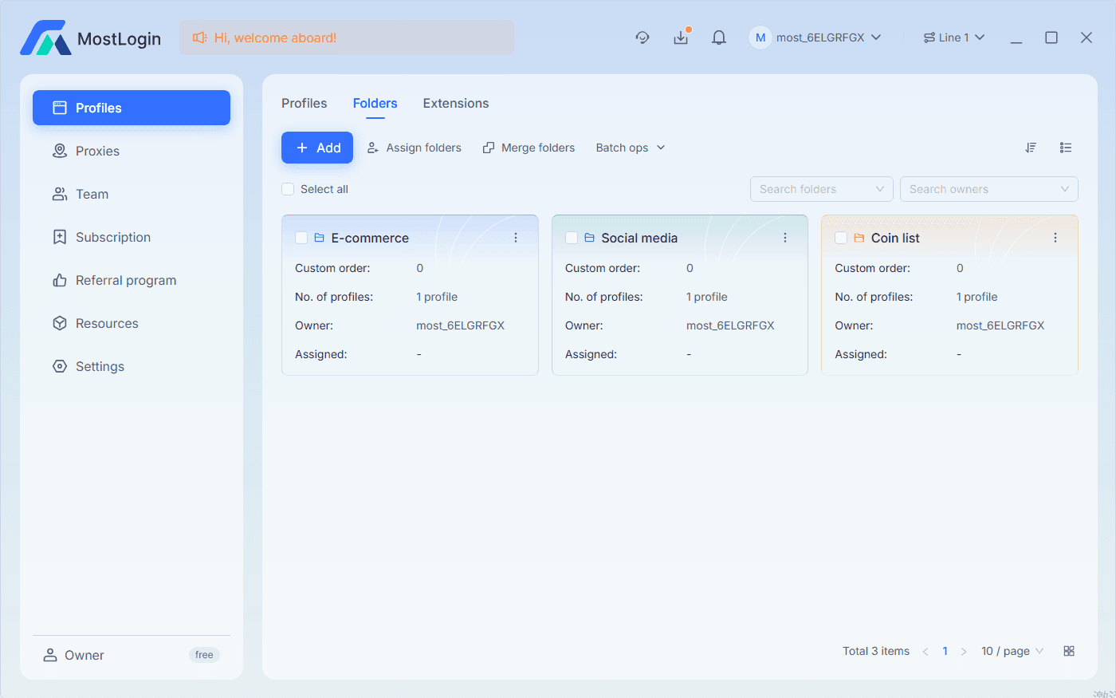This screenshot has width=1116, height=698.
Task: Open Referral program in the sidebar
Action: click(x=132, y=280)
